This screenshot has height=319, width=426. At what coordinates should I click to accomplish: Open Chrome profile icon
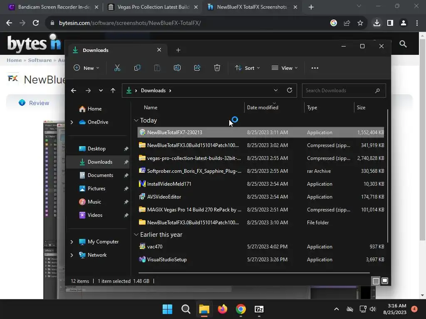[404, 23]
